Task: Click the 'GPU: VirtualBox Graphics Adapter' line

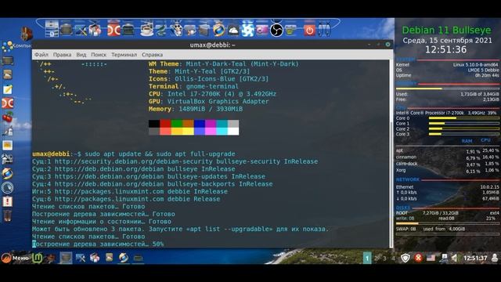Action: pyautogui.click(x=209, y=101)
